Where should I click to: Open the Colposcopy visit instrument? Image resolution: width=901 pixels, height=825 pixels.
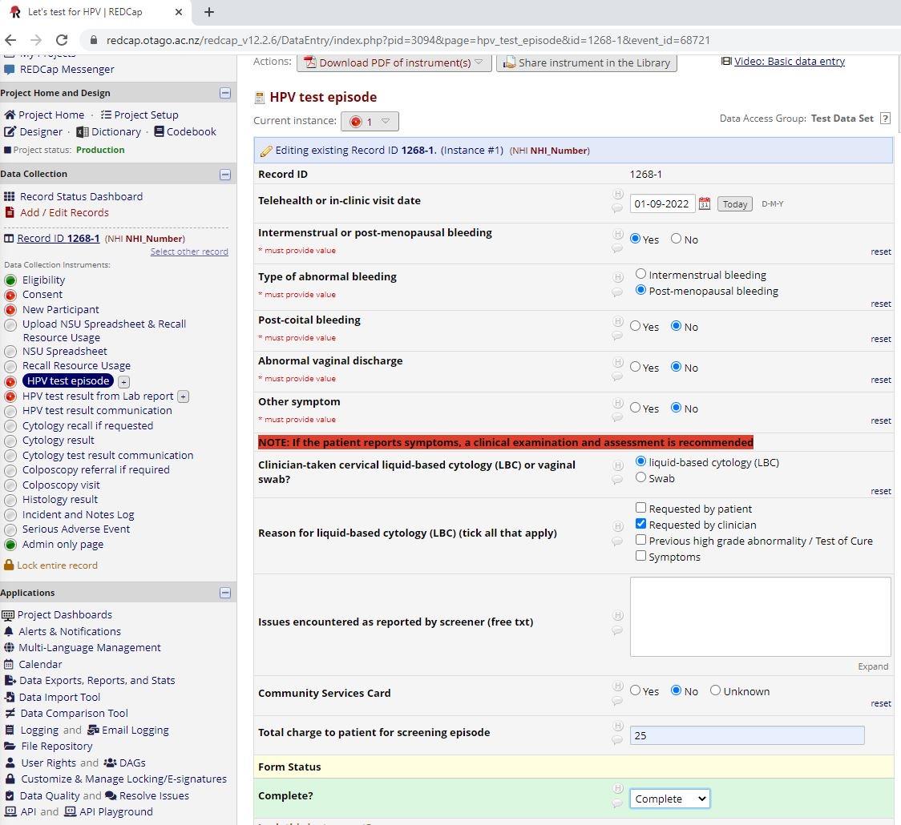pos(61,485)
